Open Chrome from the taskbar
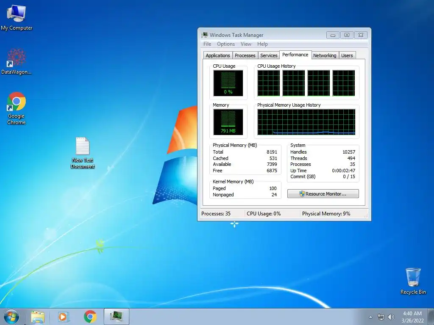The height and width of the screenshot is (325, 434). 90,317
